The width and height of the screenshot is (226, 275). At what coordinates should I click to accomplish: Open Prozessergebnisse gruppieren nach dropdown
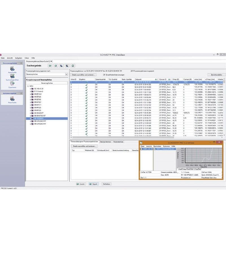tap(66, 74)
